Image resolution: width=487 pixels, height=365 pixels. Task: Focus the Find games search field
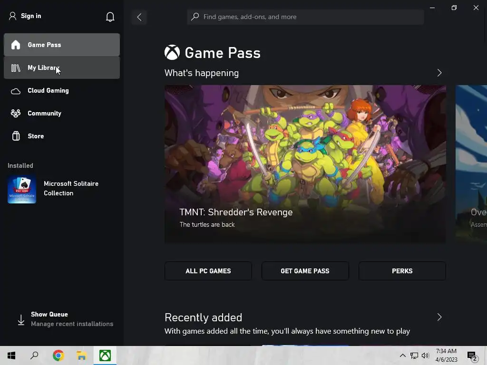pyautogui.click(x=306, y=17)
